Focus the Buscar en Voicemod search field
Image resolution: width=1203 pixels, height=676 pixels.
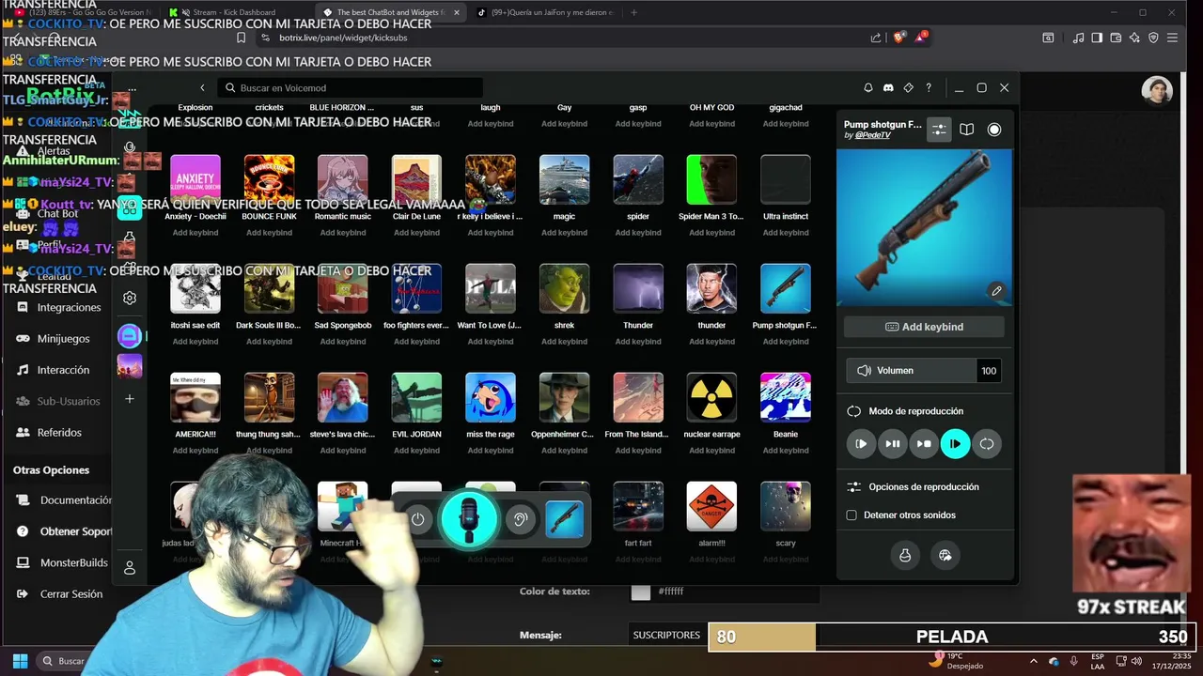[350, 87]
